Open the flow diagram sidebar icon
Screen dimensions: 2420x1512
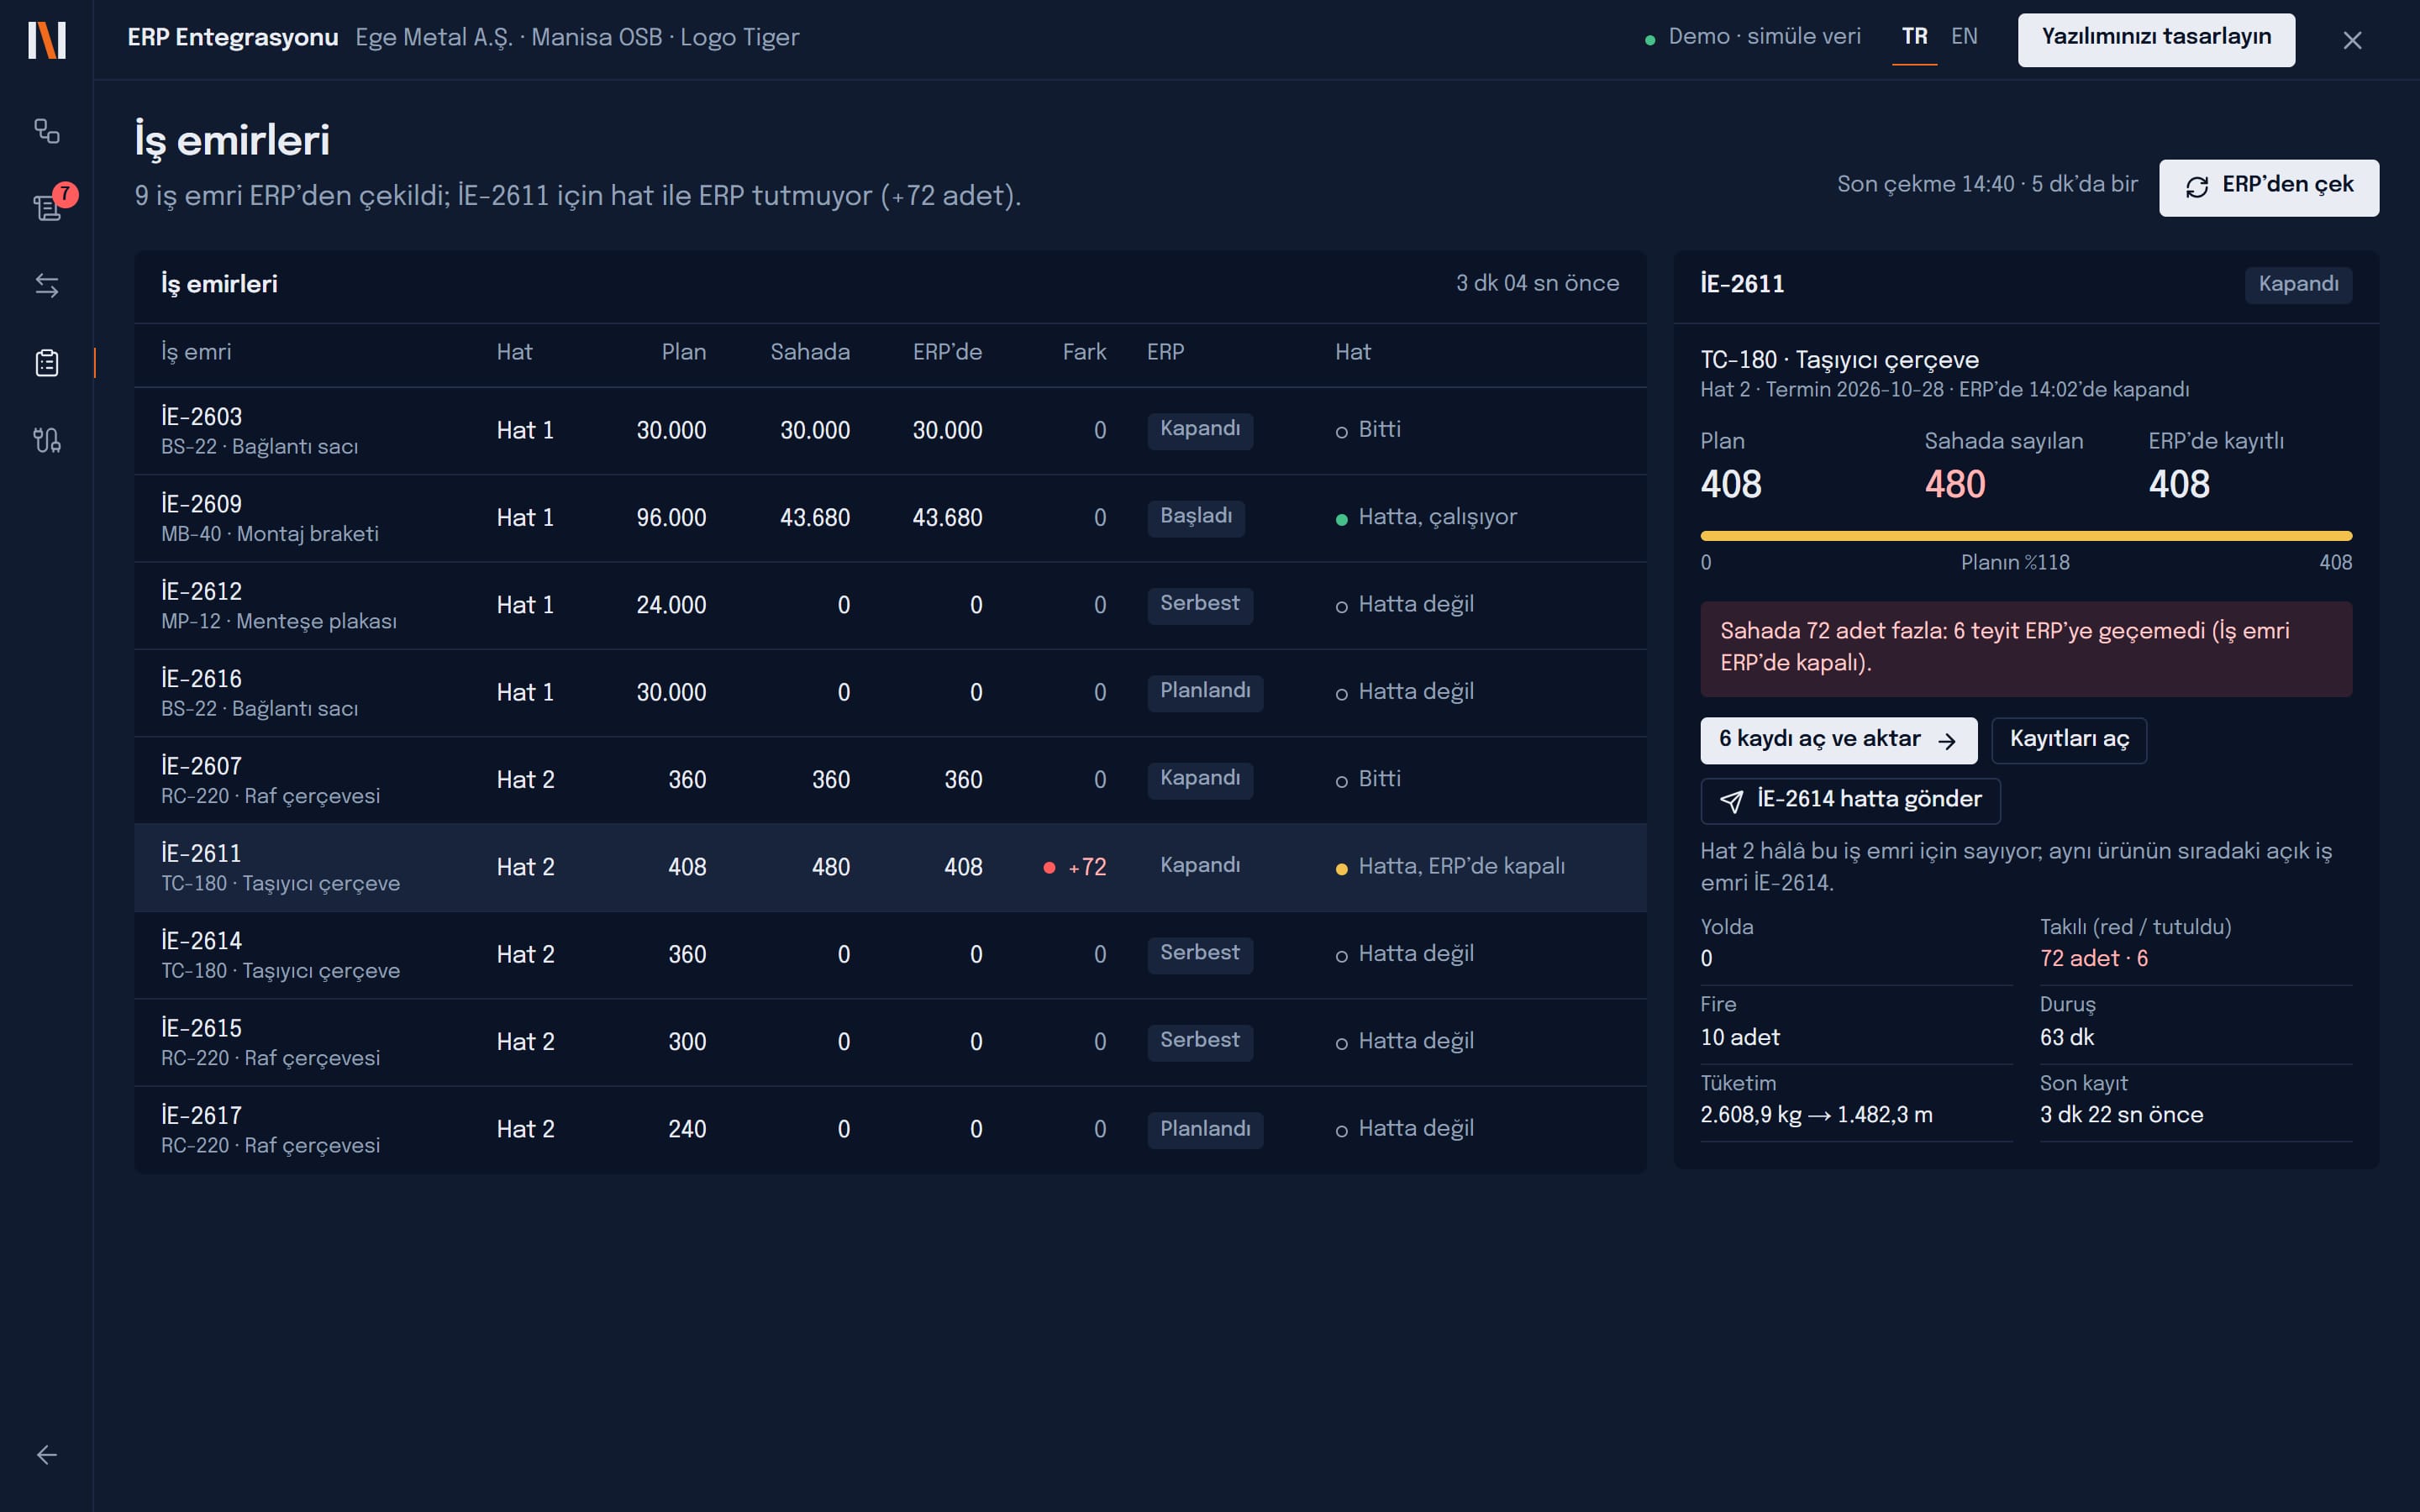point(47,131)
